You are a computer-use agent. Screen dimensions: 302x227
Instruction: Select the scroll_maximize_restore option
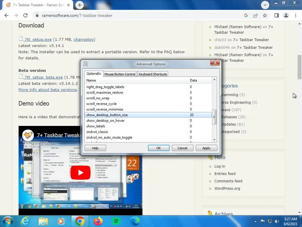click(x=148, y=93)
